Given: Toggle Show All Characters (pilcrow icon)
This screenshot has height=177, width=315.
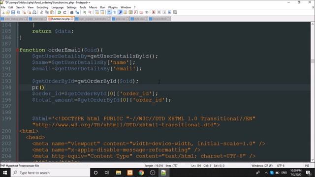Looking at the screenshot, I should (x=115, y=12).
